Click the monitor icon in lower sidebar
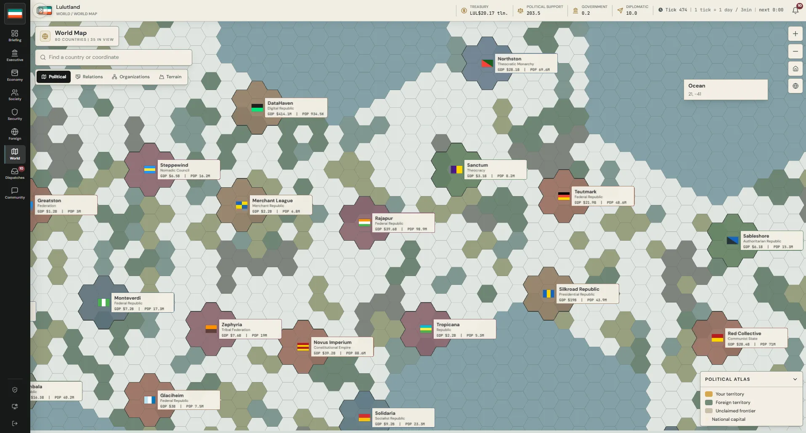 coord(15,406)
